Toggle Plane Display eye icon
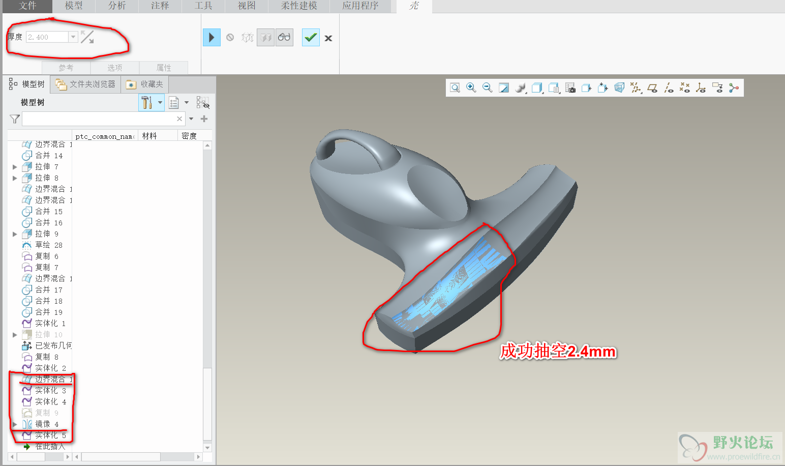This screenshot has height=466, width=785. pyautogui.click(x=652, y=88)
